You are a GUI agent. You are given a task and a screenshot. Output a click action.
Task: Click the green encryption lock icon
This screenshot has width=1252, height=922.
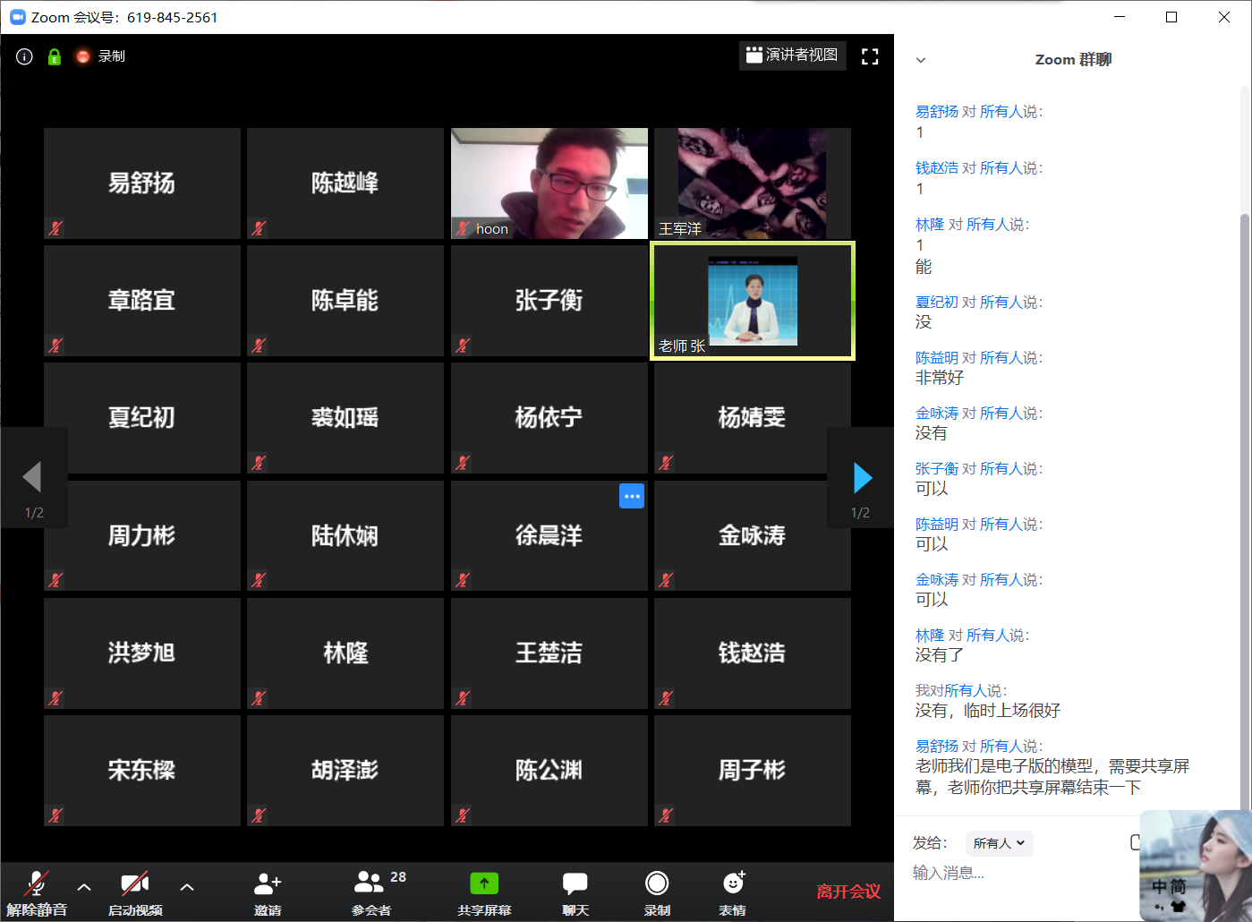click(x=54, y=56)
